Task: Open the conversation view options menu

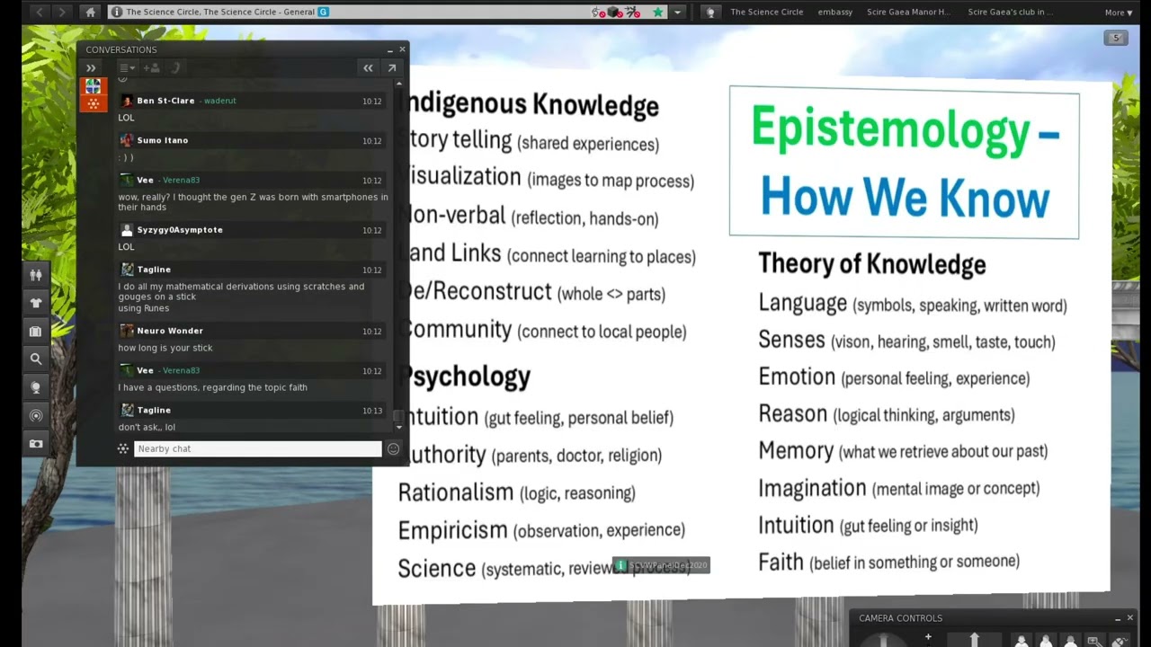Action: tap(127, 67)
